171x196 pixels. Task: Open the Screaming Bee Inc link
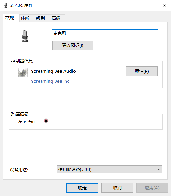(x=50, y=81)
